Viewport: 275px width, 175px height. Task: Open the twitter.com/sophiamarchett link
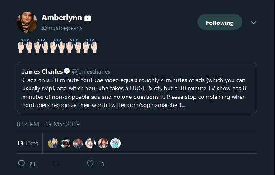point(147,105)
